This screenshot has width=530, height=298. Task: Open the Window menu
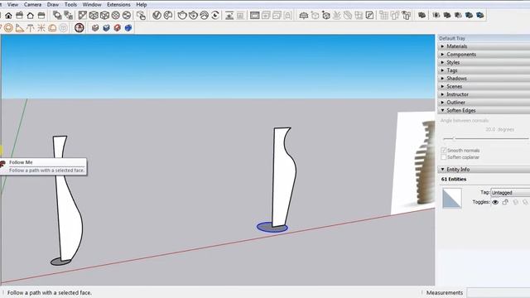pyautogui.click(x=92, y=5)
